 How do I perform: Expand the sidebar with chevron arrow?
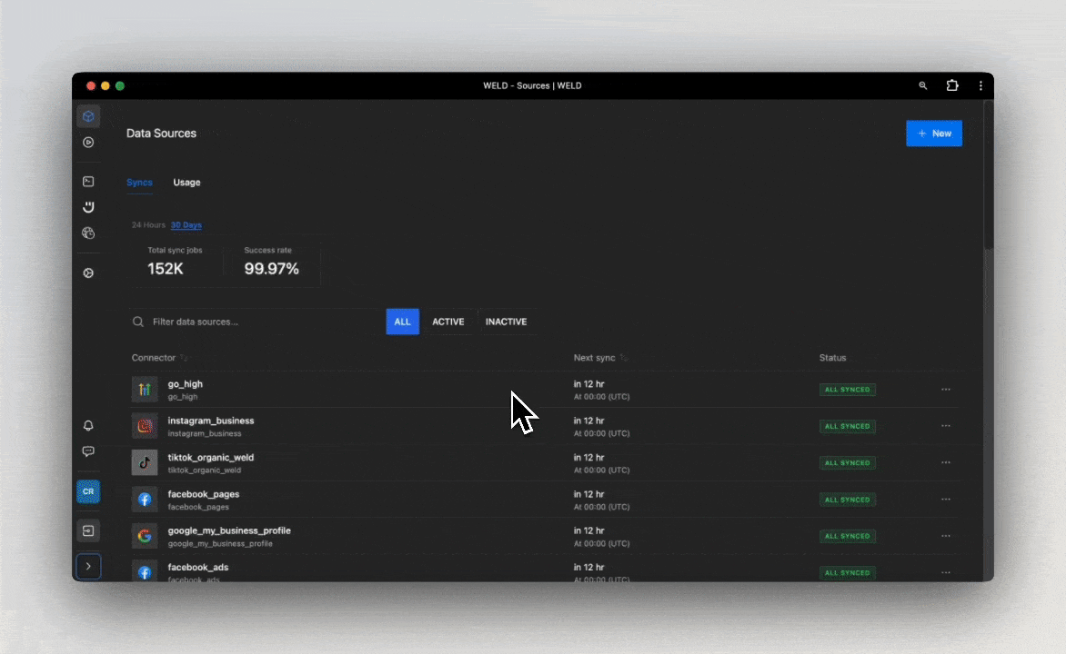click(88, 566)
